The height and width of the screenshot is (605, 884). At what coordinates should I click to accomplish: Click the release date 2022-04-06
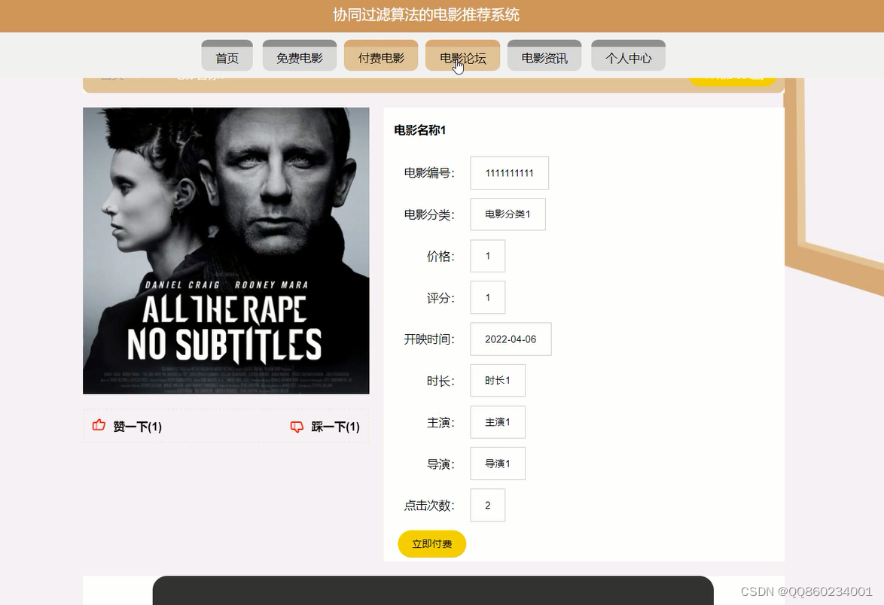(x=511, y=339)
